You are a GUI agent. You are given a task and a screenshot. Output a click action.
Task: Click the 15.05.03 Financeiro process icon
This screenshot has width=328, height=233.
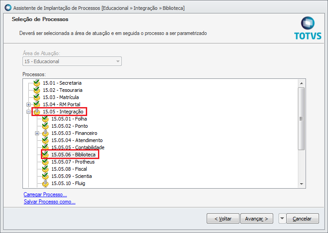[45, 133]
